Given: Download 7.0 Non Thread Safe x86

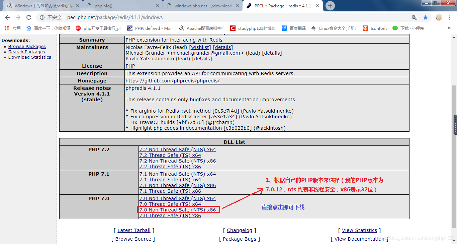Looking at the screenshot, I should [178, 210].
